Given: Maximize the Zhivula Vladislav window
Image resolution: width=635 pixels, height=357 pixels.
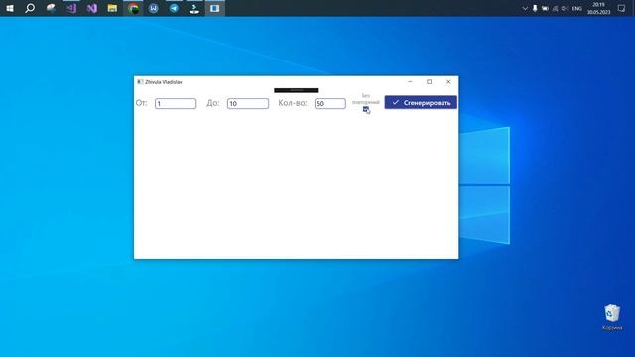Looking at the screenshot, I should [430, 81].
